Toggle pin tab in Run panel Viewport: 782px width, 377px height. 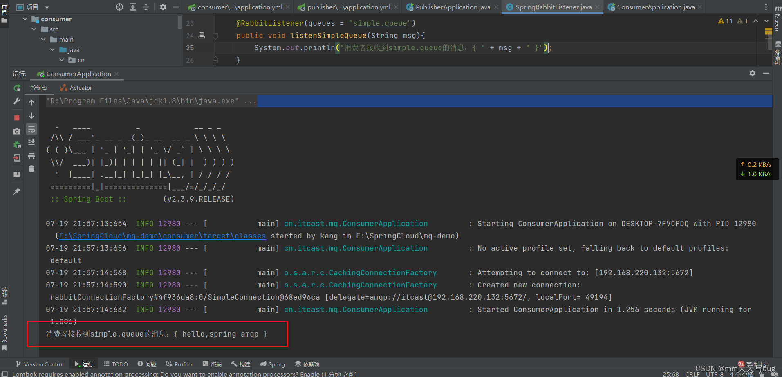tap(17, 191)
